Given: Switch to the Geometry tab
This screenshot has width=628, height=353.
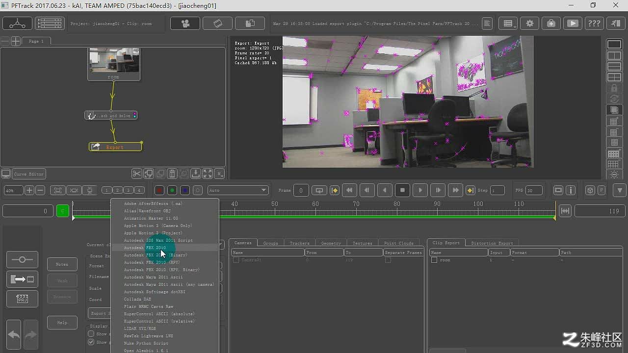Looking at the screenshot, I should [331, 243].
